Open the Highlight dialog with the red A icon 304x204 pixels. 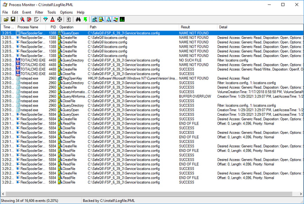pyautogui.click(x=52, y=19)
